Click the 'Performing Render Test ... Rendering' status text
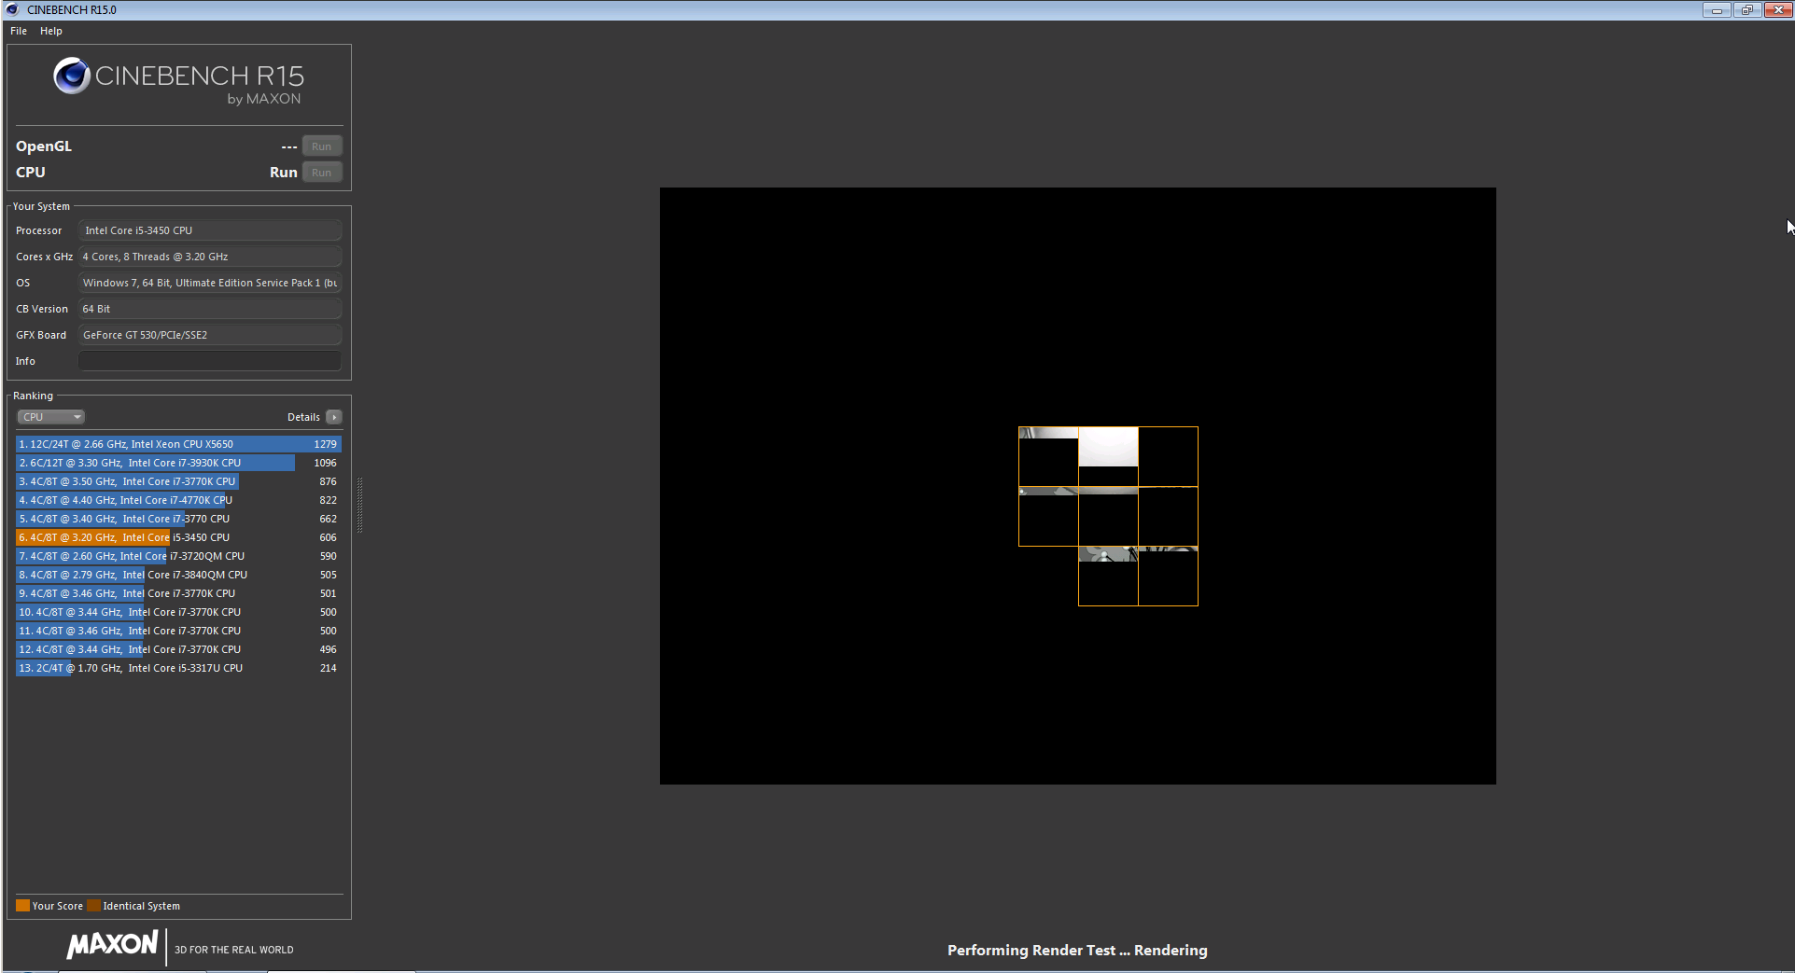This screenshot has height=973, width=1795. tap(1077, 951)
